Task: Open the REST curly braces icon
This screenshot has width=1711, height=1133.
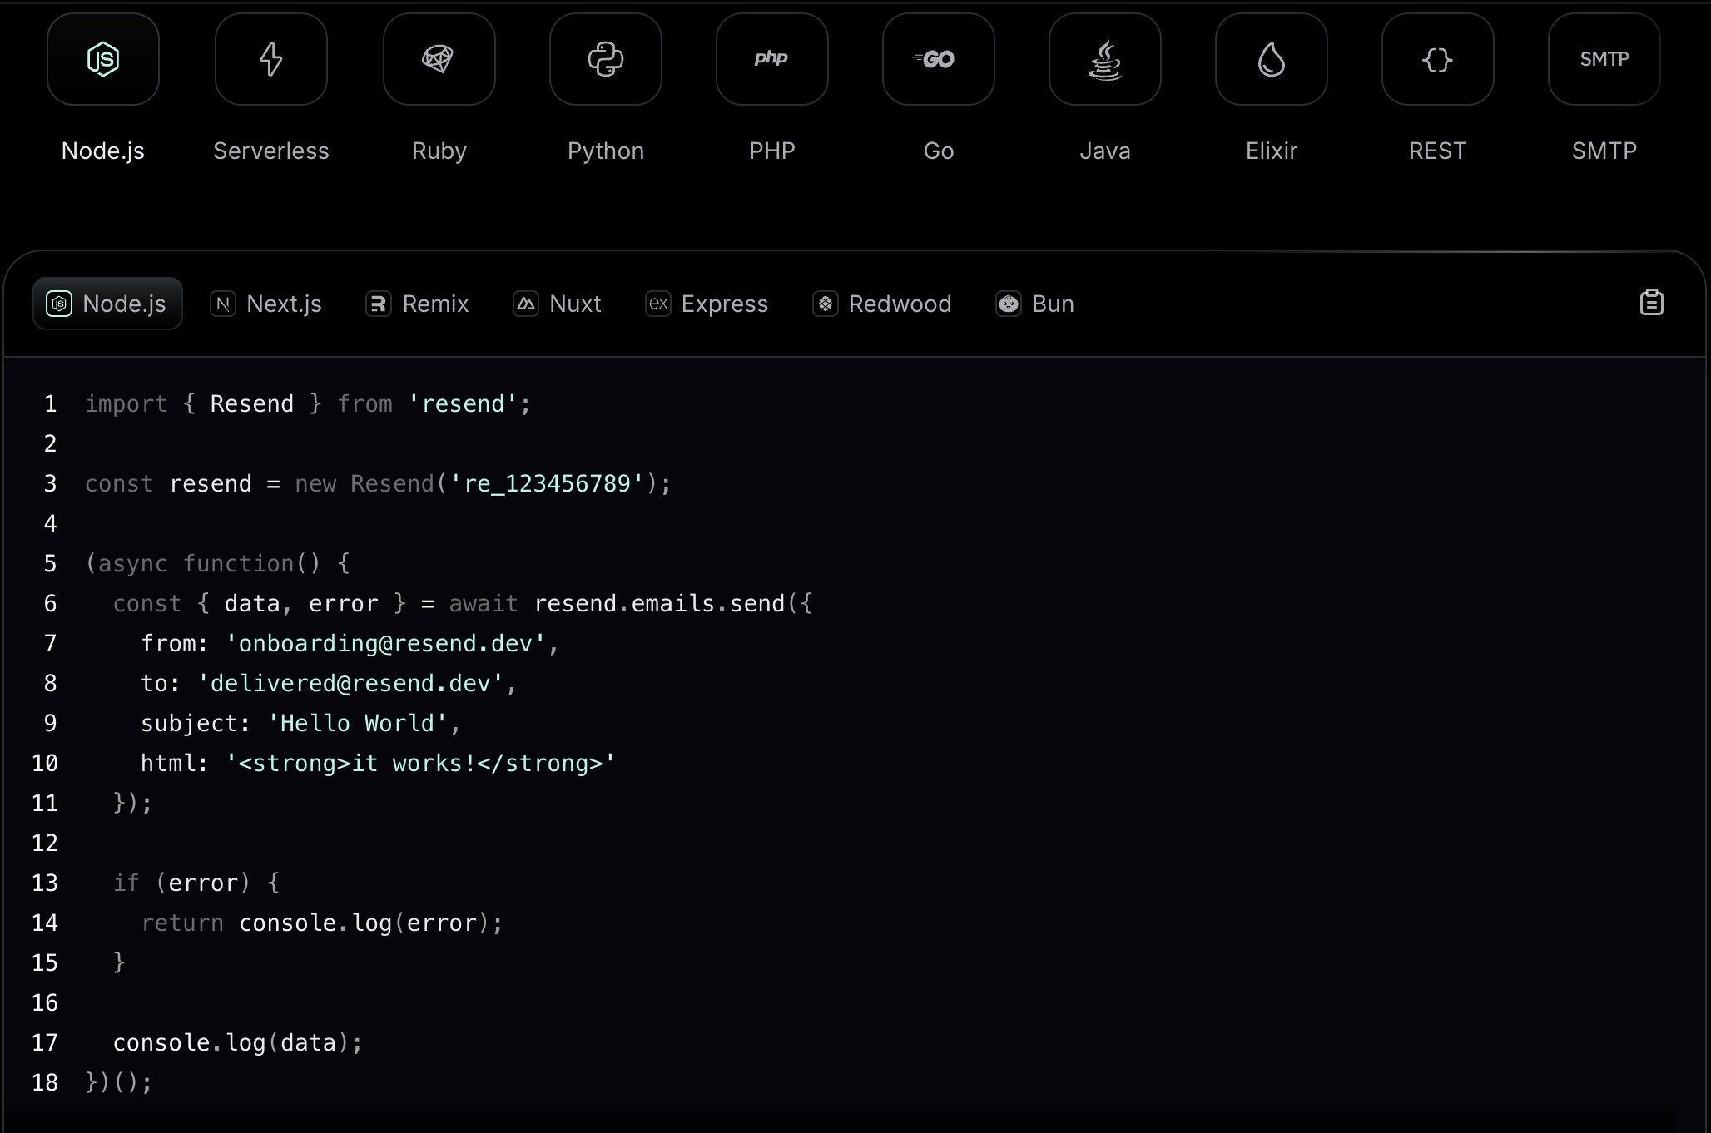Action: tap(1438, 59)
